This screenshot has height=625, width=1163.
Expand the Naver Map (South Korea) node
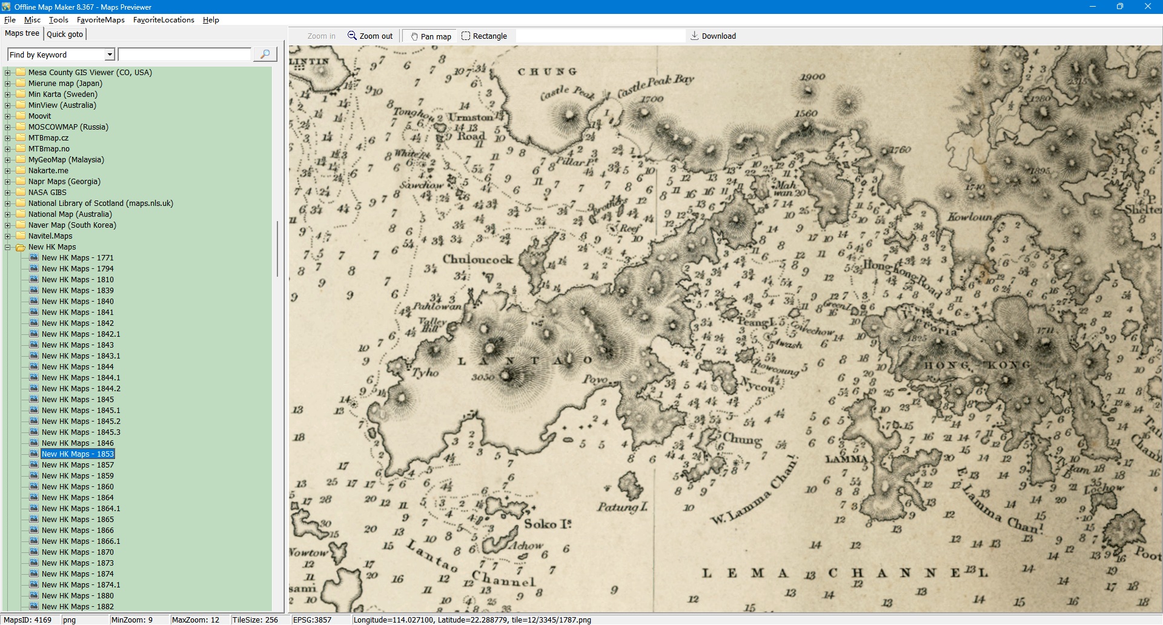pos(8,225)
